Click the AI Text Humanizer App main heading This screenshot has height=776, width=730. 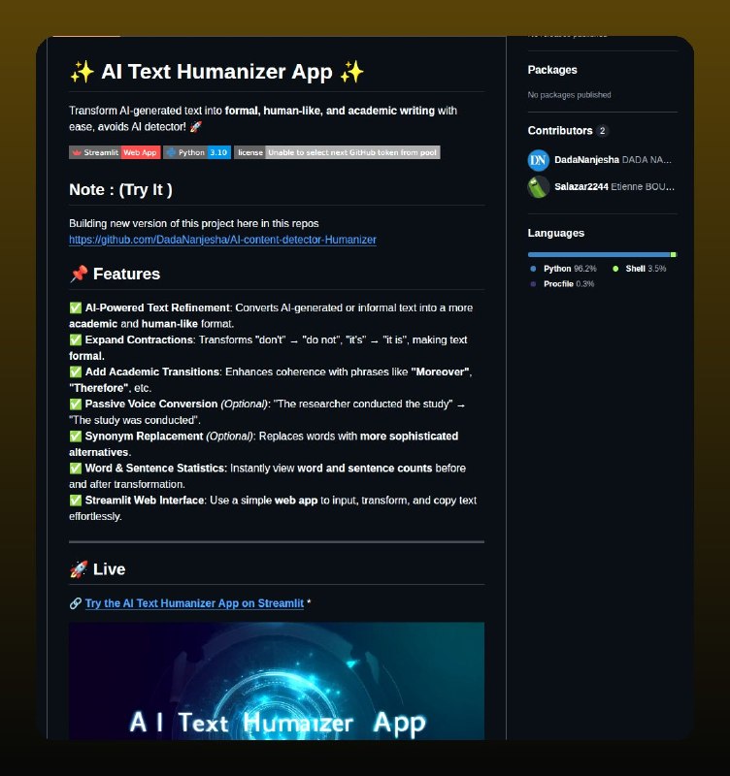click(216, 72)
